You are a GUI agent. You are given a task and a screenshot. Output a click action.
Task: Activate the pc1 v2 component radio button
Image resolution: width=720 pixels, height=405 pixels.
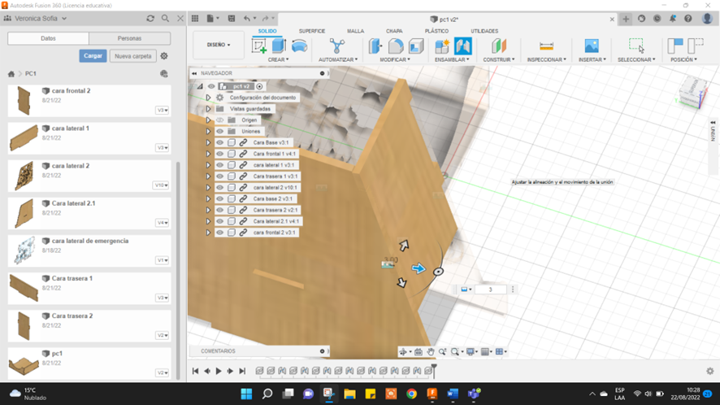point(259,86)
